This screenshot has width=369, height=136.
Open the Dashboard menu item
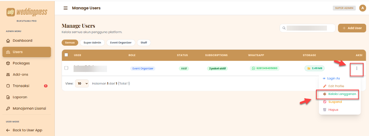[x=27, y=40]
